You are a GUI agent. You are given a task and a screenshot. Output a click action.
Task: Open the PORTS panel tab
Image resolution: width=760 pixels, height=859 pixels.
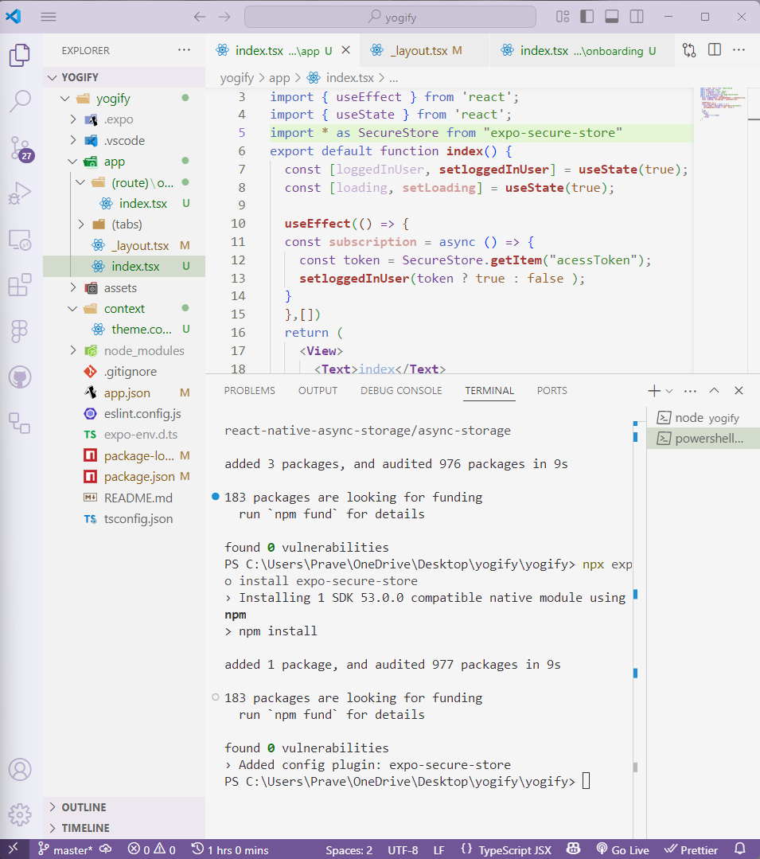[x=552, y=391]
